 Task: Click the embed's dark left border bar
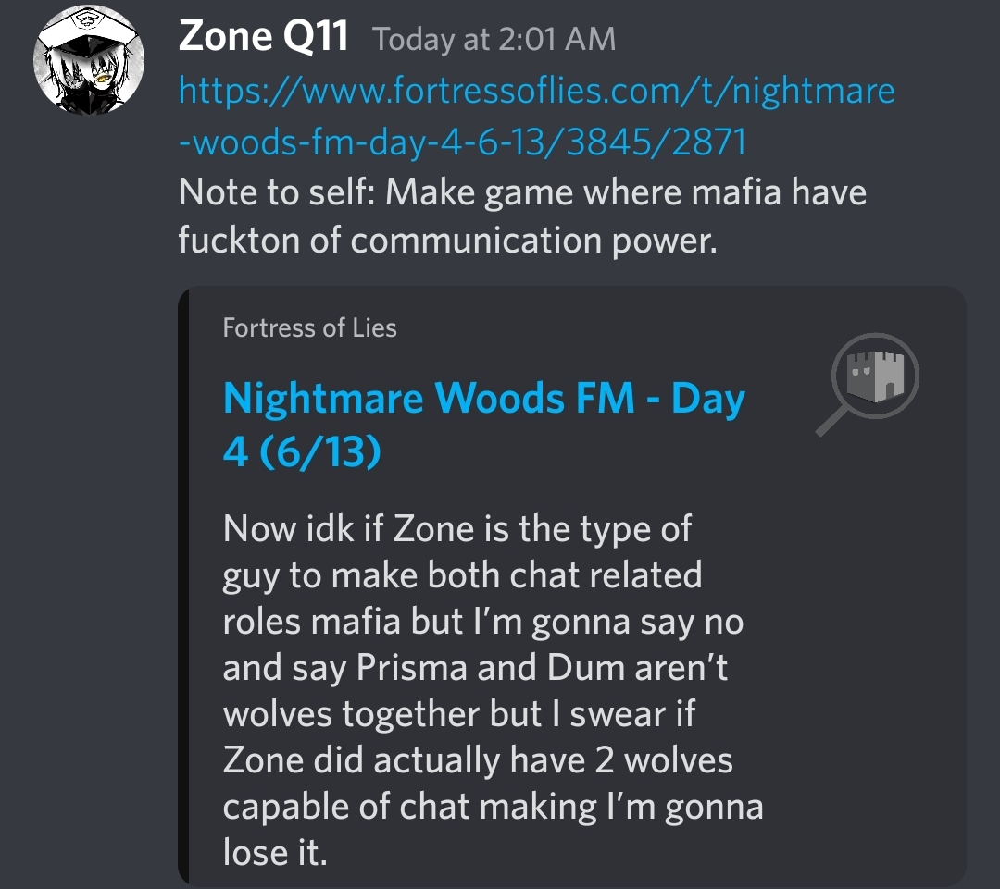click(183, 585)
